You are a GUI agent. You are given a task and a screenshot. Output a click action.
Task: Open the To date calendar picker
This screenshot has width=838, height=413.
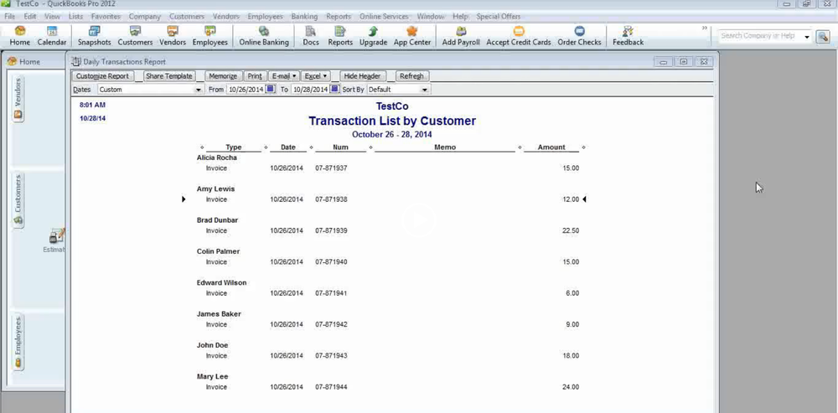click(x=334, y=90)
